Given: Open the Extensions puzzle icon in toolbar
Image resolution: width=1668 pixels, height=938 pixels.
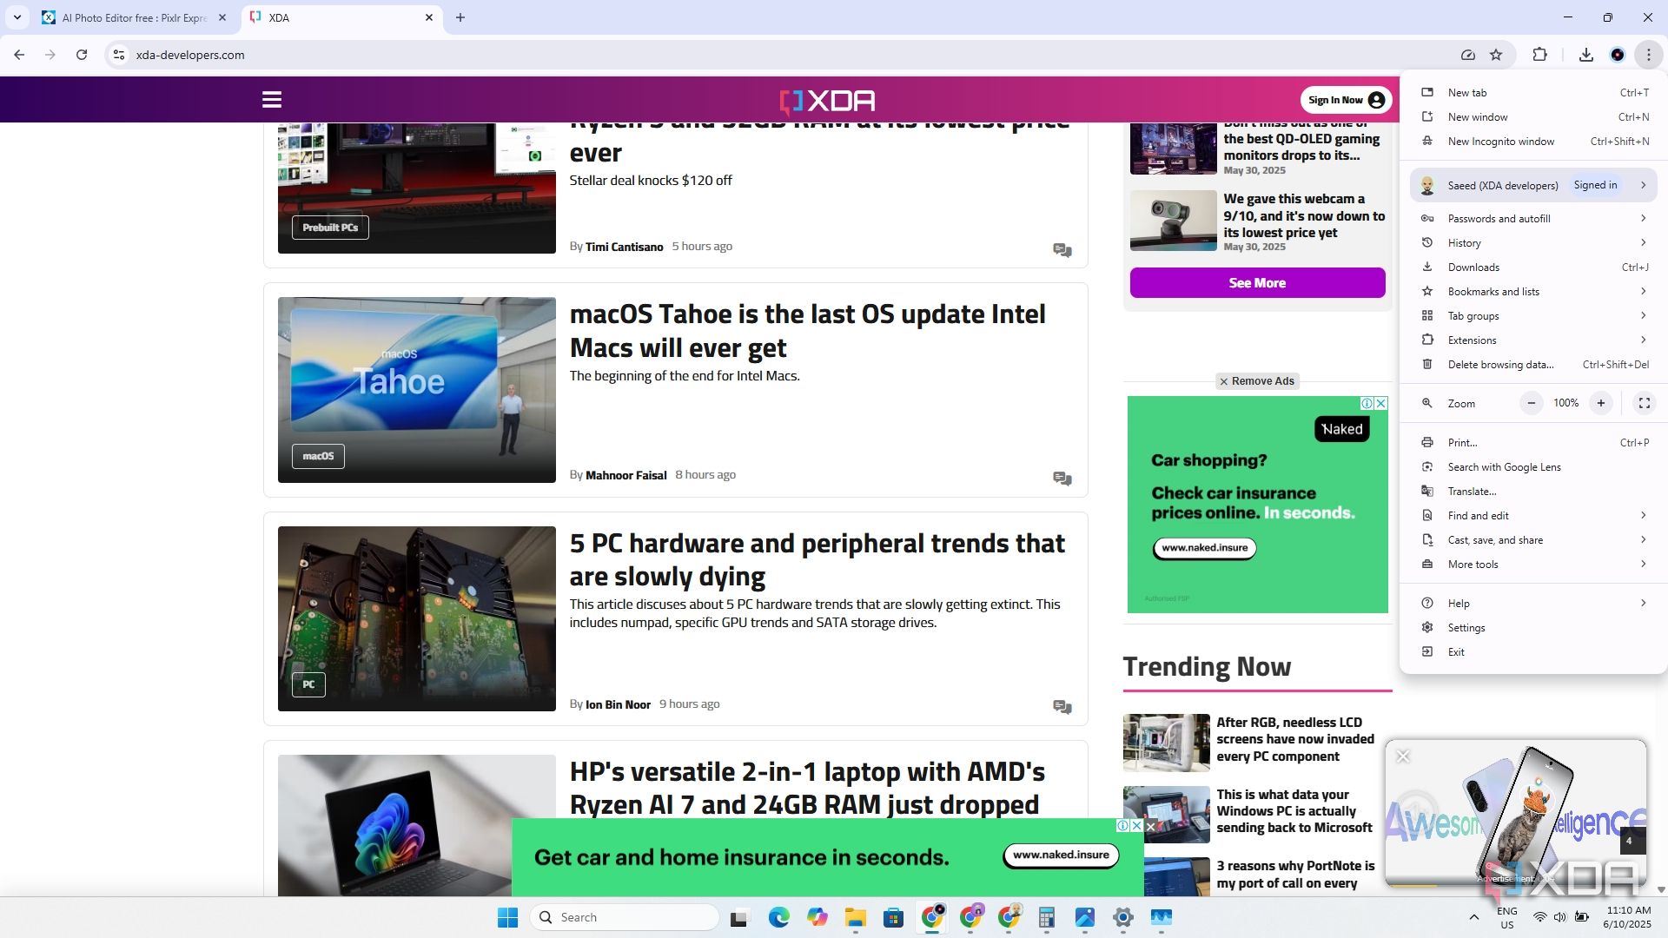Looking at the screenshot, I should click(1539, 55).
